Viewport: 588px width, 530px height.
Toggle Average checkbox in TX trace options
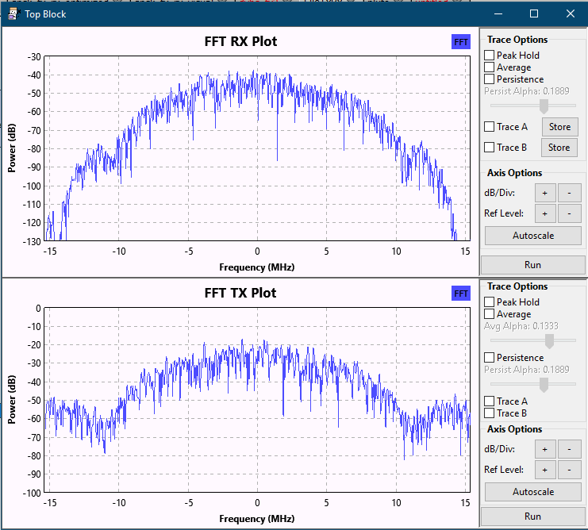click(x=490, y=314)
